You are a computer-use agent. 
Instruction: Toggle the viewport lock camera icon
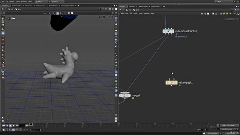click(116, 24)
